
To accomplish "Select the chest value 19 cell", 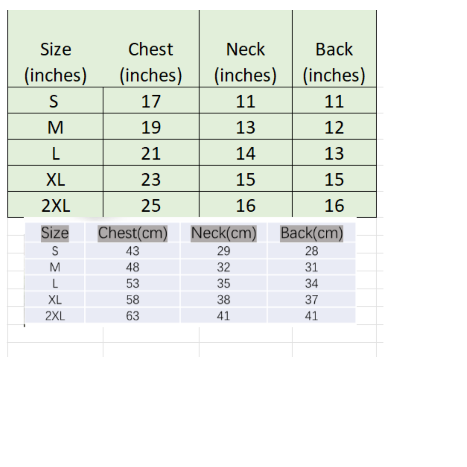I will 151,127.
